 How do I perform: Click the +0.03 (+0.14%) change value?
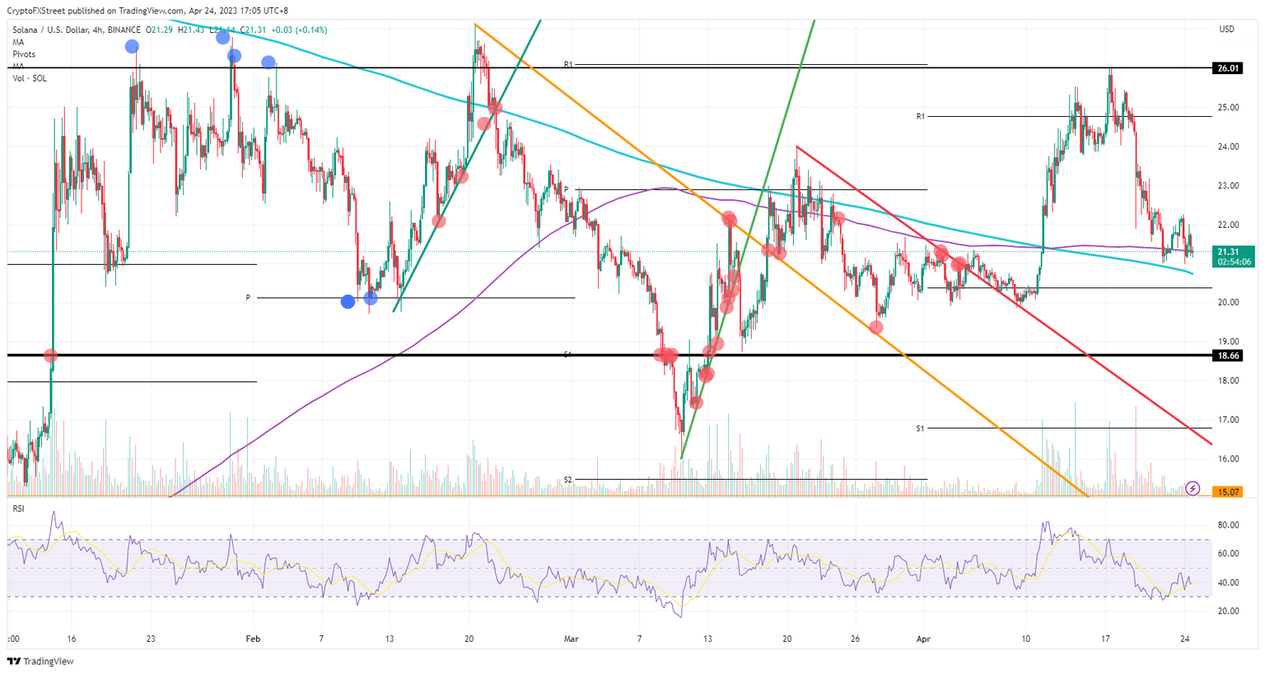pyautogui.click(x=300, y=30)
